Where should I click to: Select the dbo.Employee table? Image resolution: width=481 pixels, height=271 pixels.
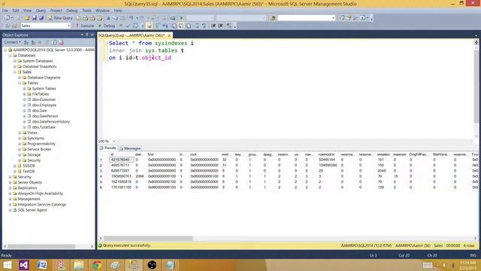coord(44,105)
